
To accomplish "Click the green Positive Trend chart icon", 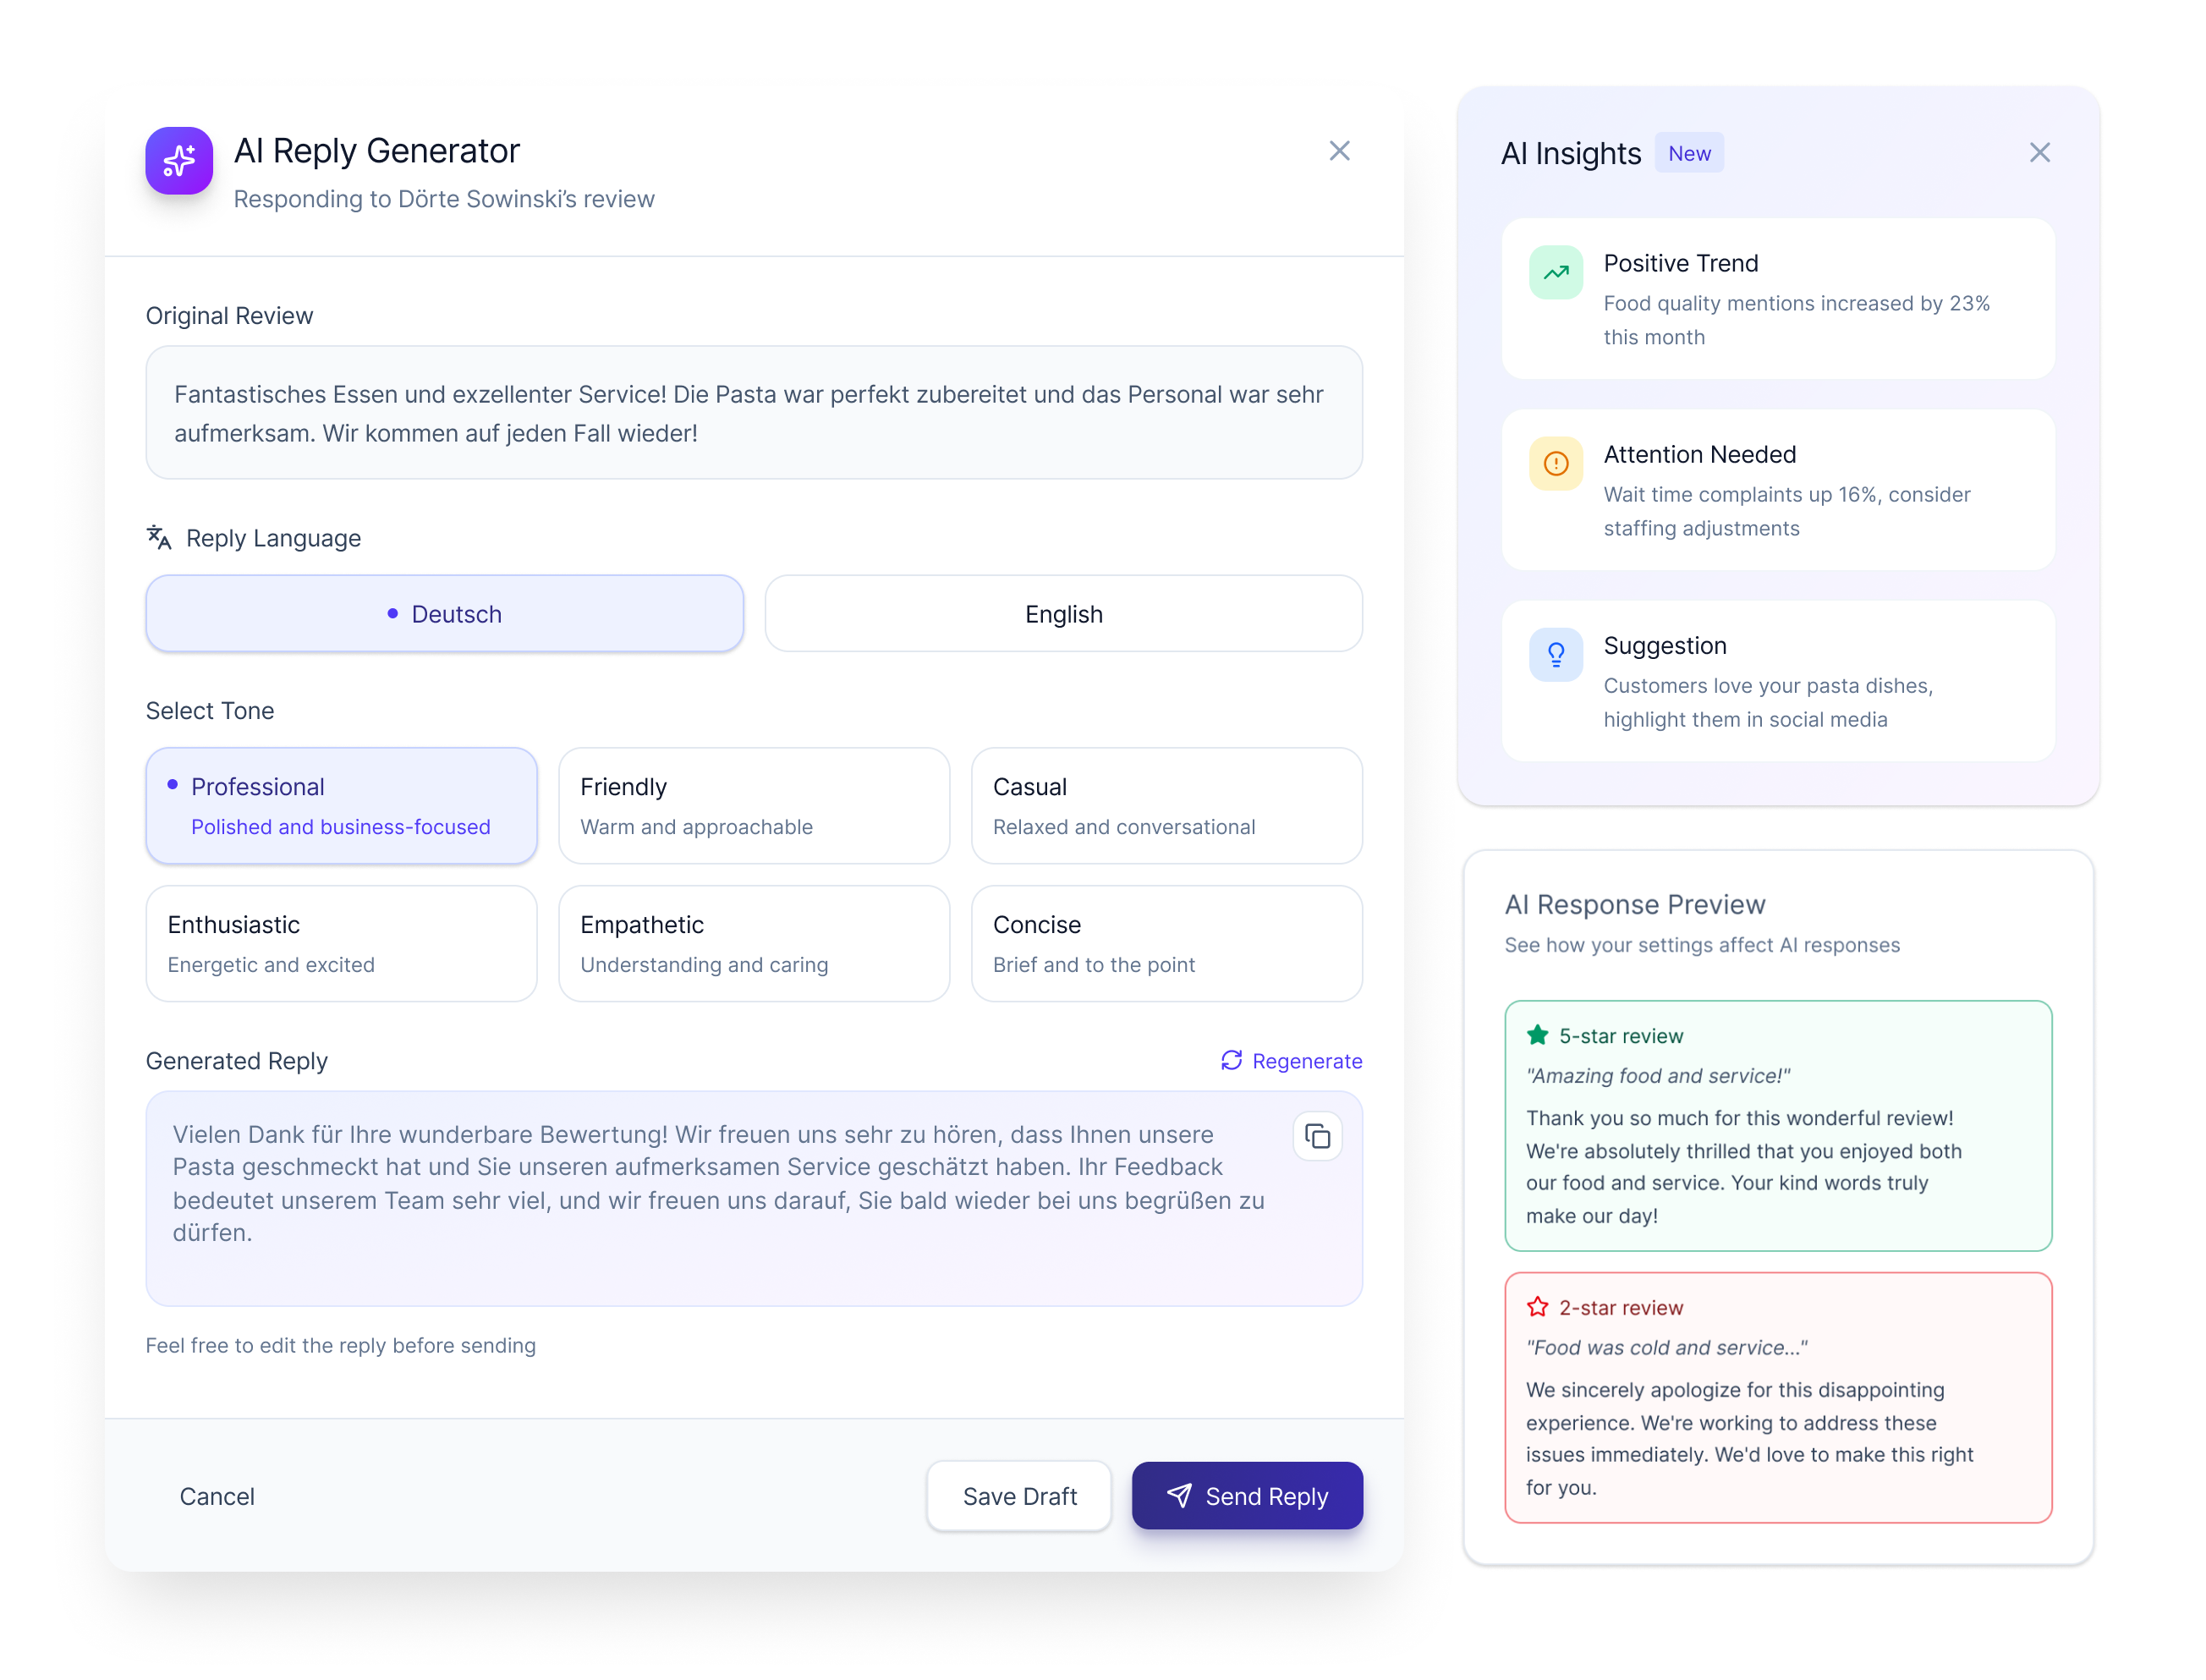I will 1556,272.
